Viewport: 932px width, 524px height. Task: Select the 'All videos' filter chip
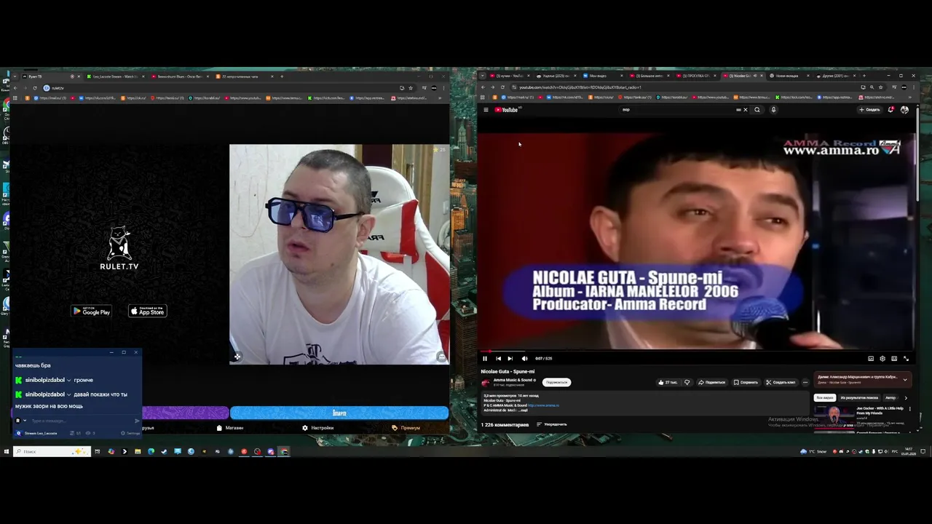point(825,398)
